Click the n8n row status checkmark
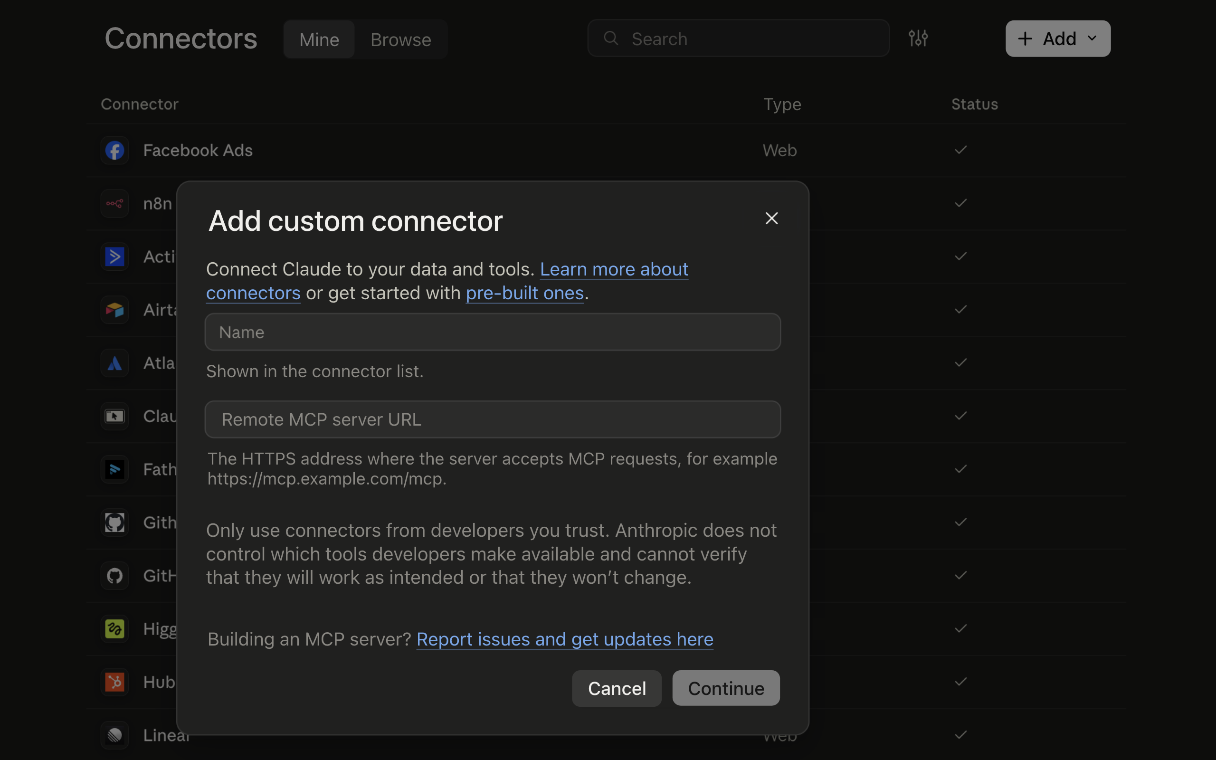 tap(960, 203)
